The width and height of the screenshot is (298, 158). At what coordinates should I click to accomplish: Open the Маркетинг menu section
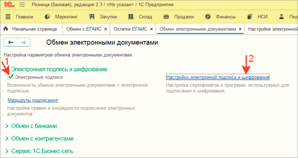coord(67,17)
